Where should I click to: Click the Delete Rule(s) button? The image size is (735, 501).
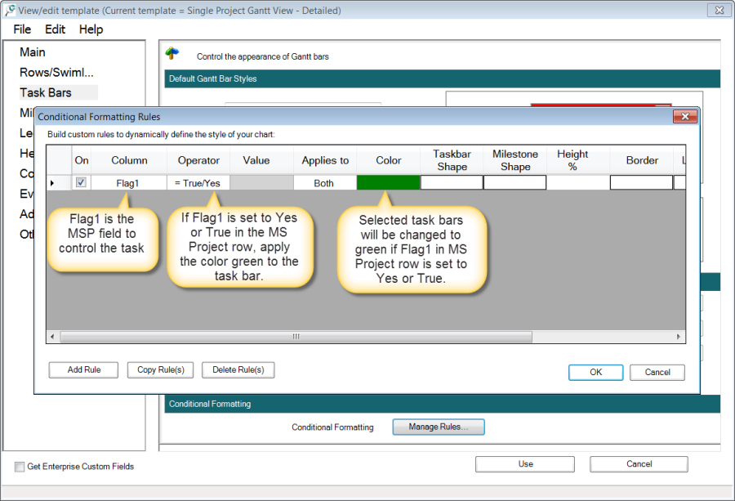click(x=238, y=369)
